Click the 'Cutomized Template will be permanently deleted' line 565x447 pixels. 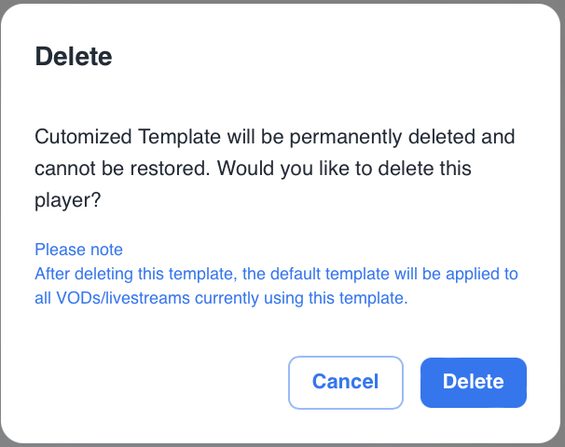click(x=275, y=137)
